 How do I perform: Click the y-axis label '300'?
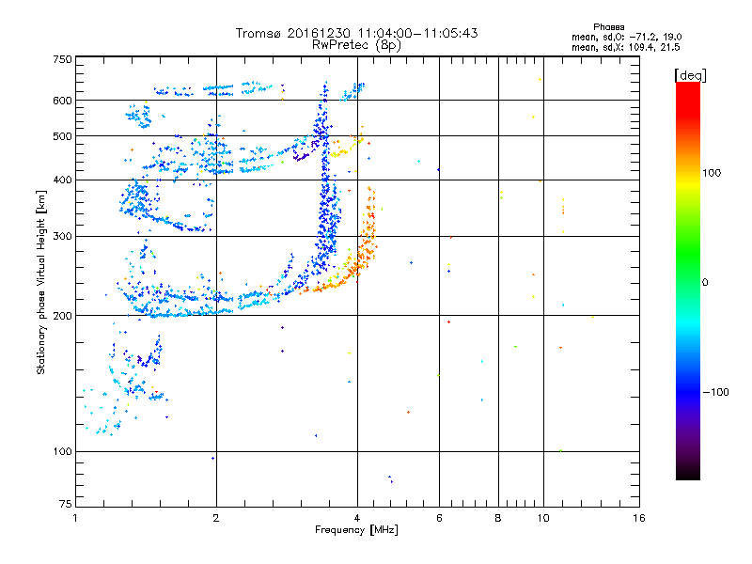pos(62,237)
